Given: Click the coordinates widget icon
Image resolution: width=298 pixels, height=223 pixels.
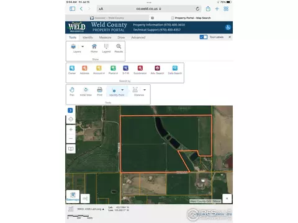Looking at the screenshot, I should pyautogui.click(x=71, y=209).
